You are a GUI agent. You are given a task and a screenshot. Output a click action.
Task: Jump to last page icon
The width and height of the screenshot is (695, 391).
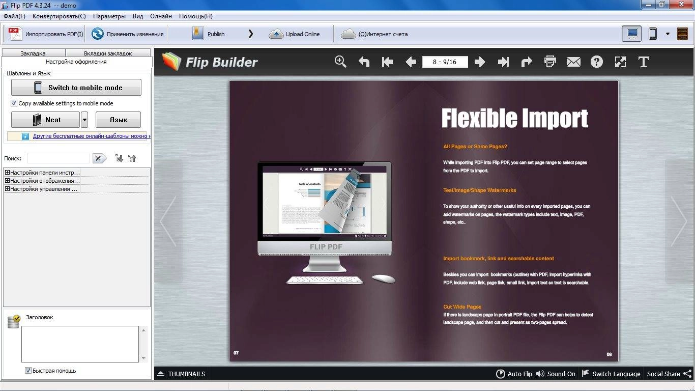(503, 62)
